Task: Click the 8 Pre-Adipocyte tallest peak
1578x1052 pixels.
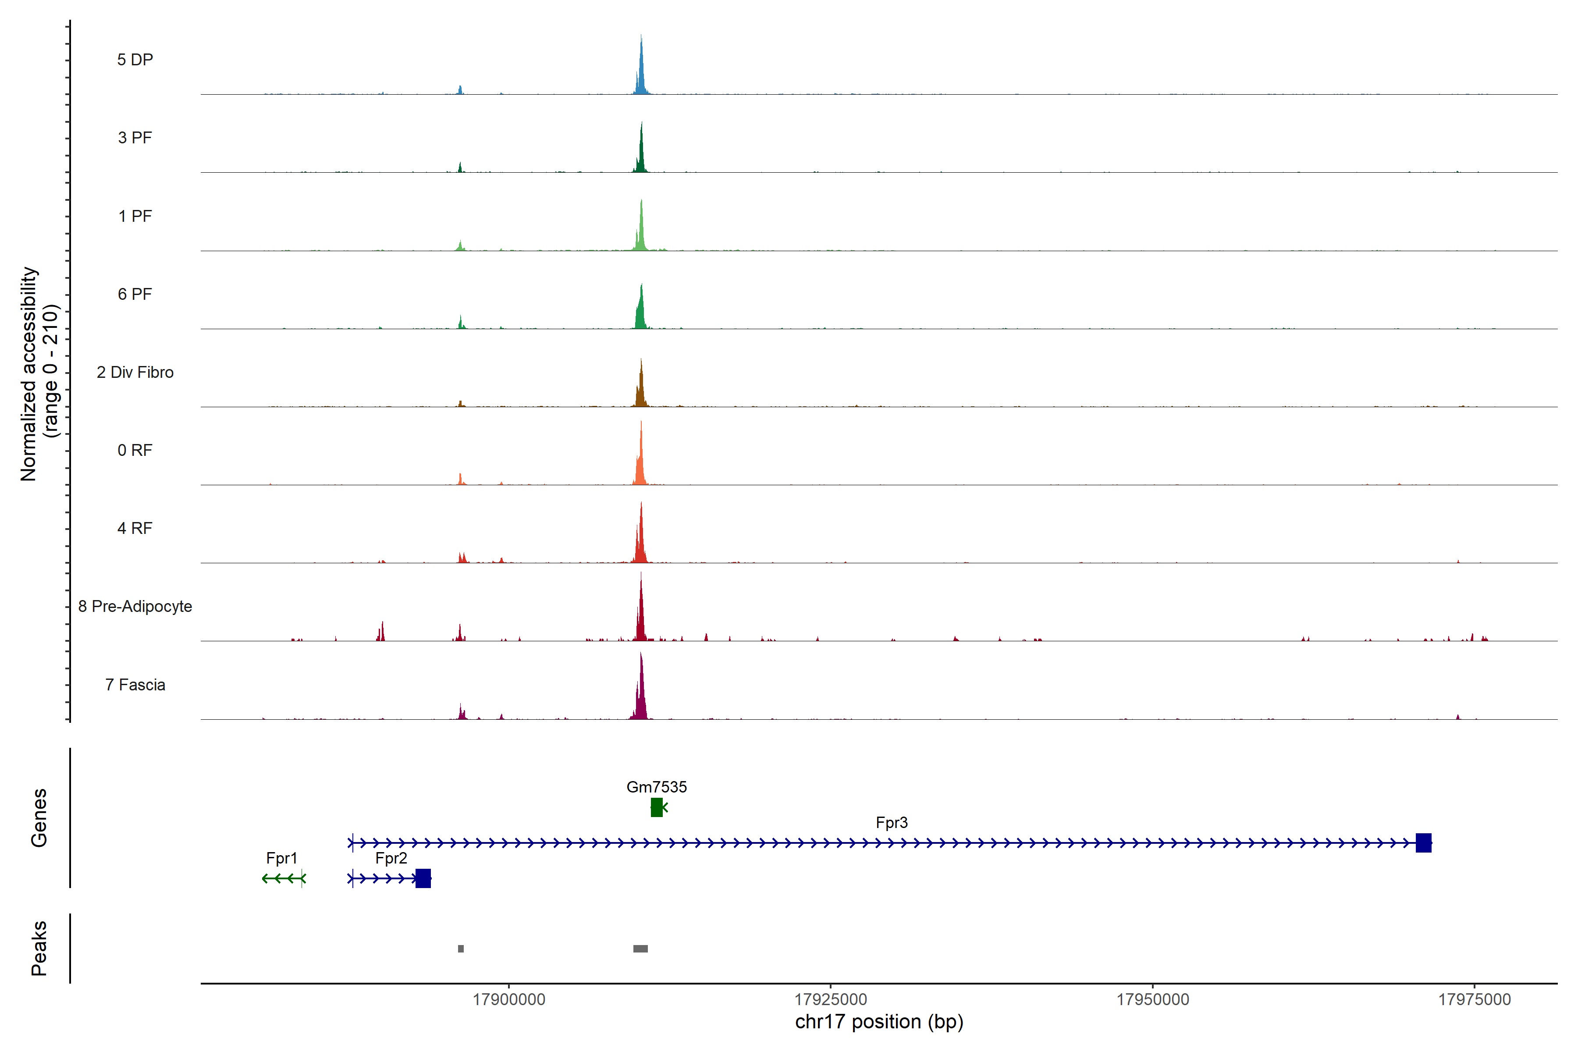Action: (641, 617)
